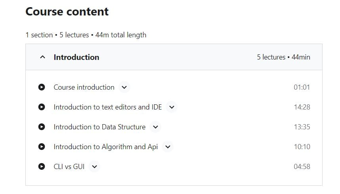Screen dimensions: 340x194
Task: Show description of Introduction to Data Structure
Action: tap(155, 127)
